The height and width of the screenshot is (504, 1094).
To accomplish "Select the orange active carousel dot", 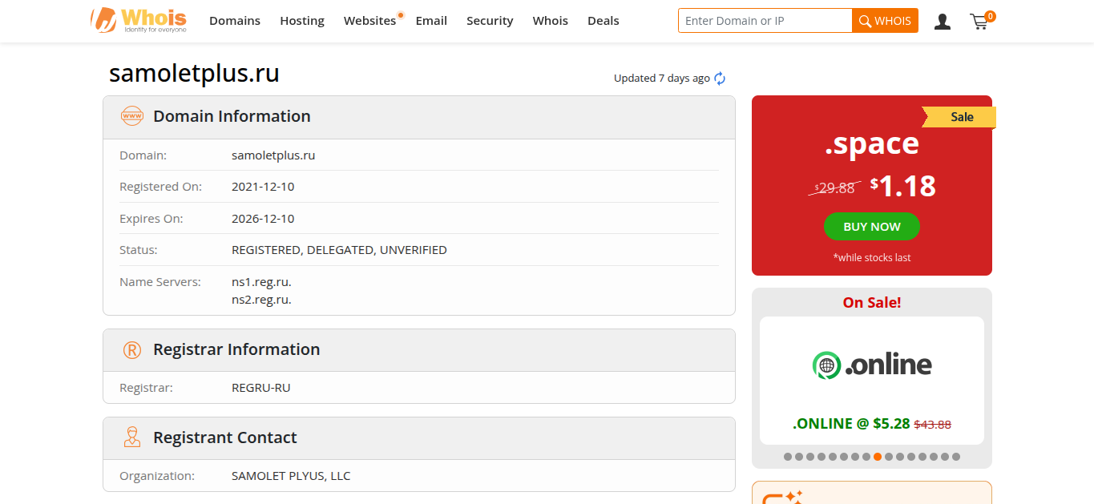I will click(878, 457).
